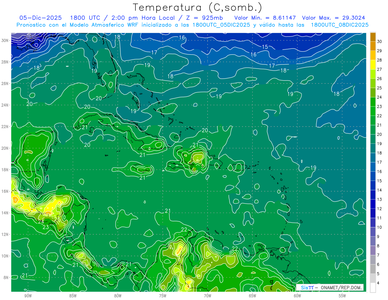Click the 'Valor Max. = 29.3024' value
388x300 pixels.
coord(334,18)
